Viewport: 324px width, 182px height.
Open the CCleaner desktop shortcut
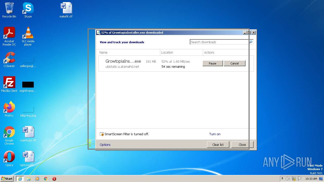tap(9, 60)
